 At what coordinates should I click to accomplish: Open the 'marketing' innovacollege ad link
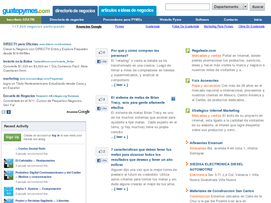click(x=11, y=79)
